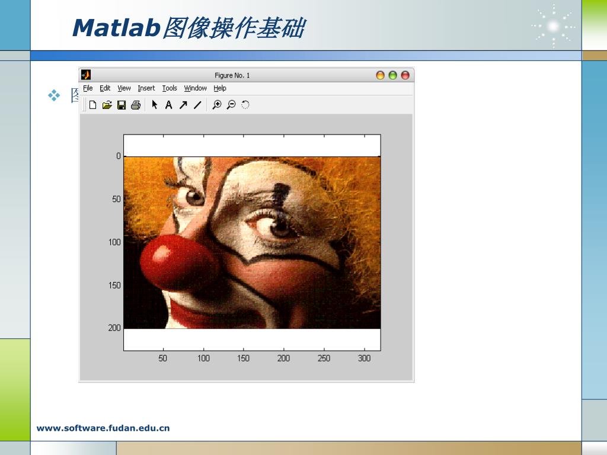Screen dimensions: 607x455
Task: Click the clown image in the axes
Action: click(x=252, y=242)
